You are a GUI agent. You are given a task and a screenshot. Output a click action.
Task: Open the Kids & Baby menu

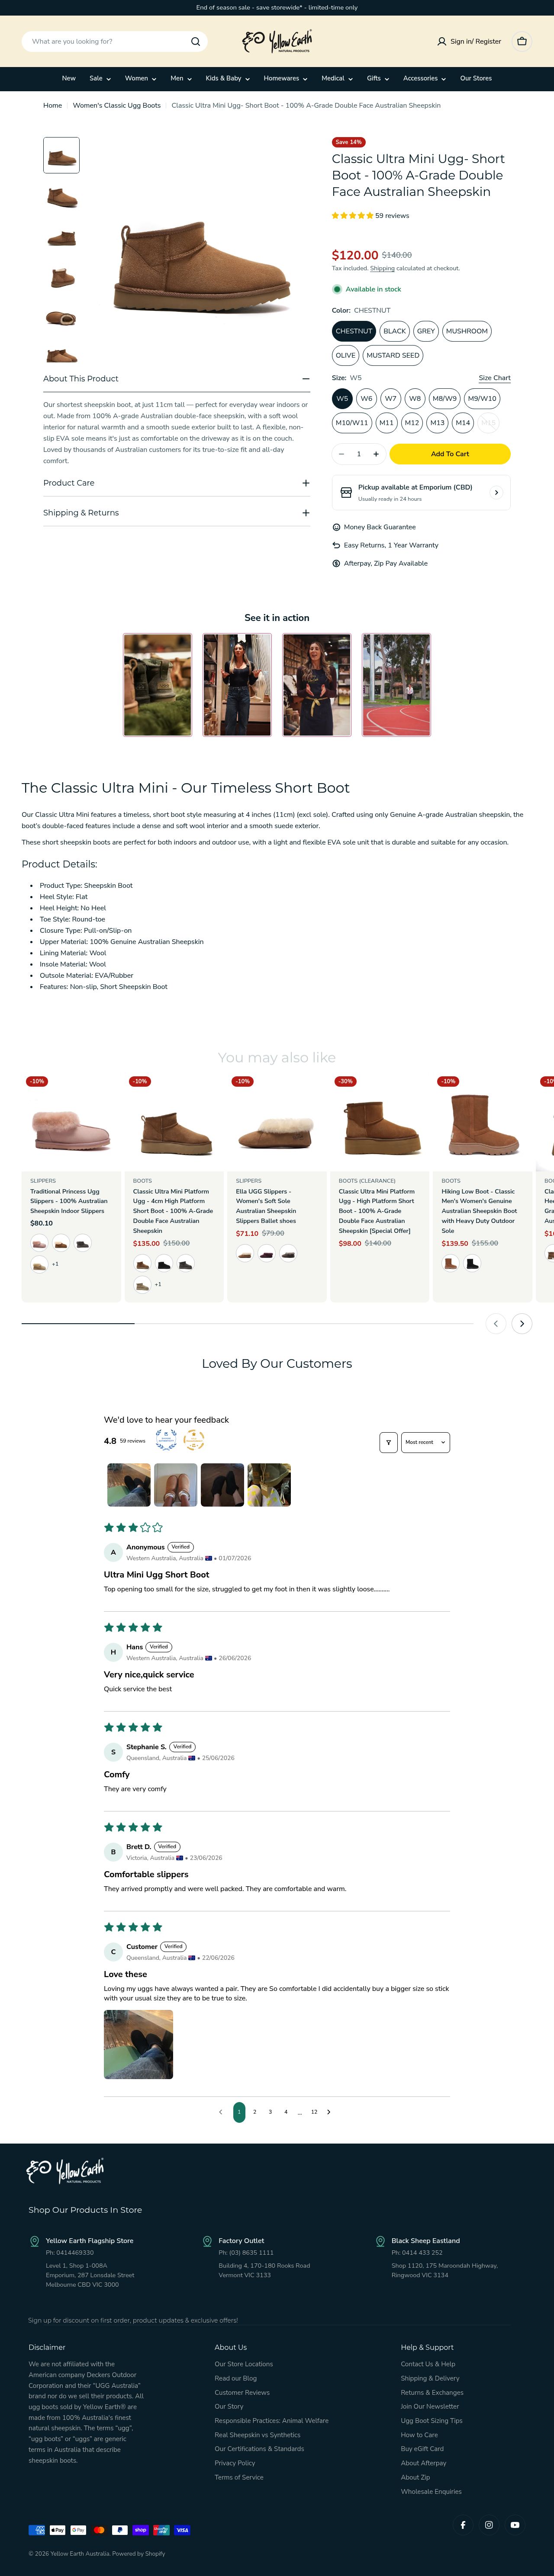pyautogui.click(x=228, y=78)
